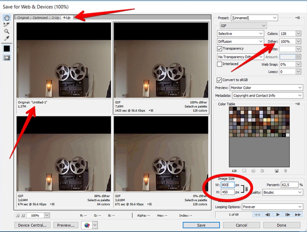Open the Color Table panel menu icon
307x232 pixels.
pyautogui.click(x=298, y=104)
